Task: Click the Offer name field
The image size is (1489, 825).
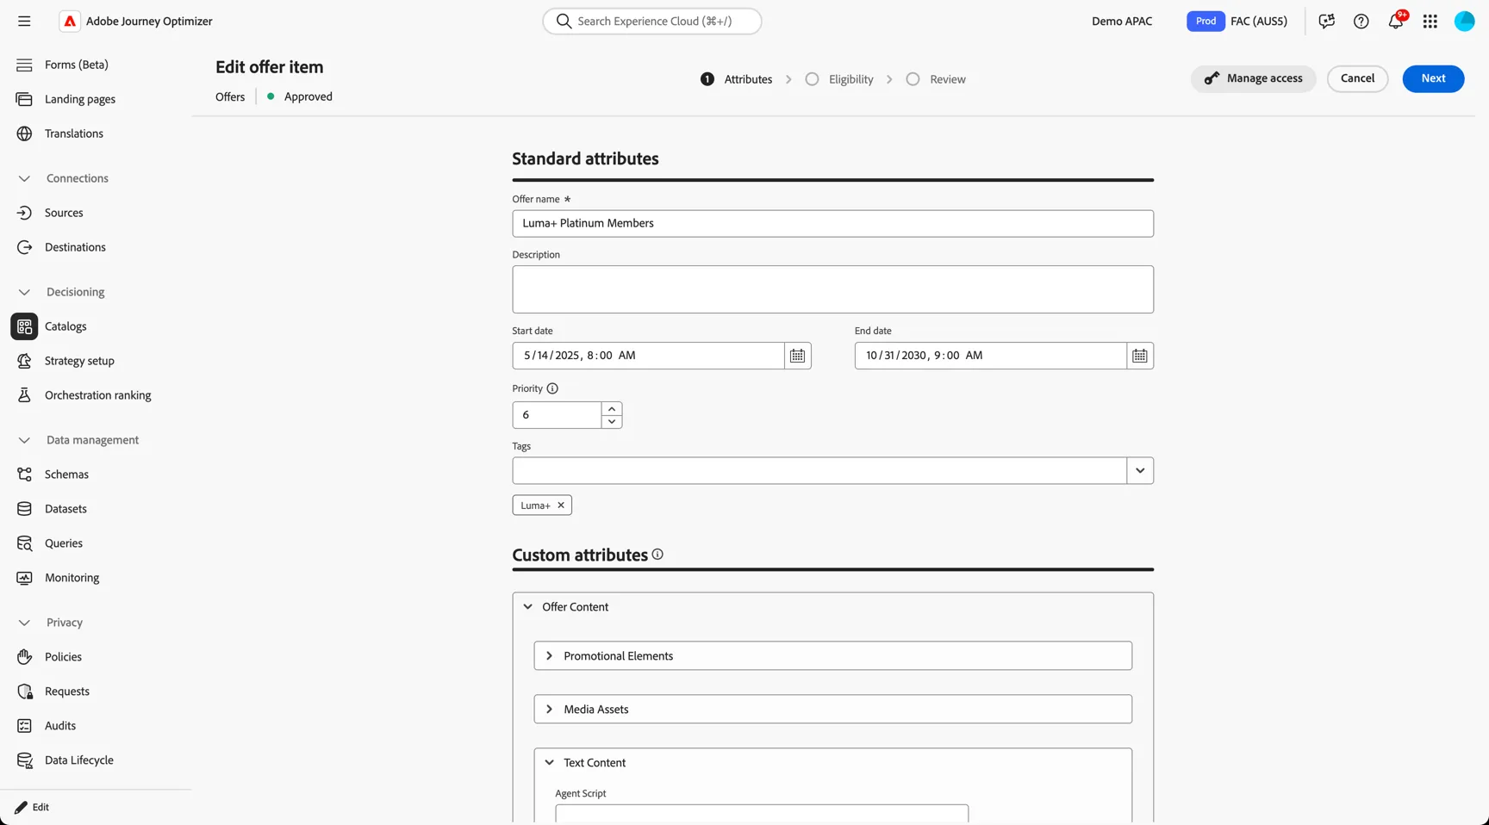Action: click(x=832, y=224)
